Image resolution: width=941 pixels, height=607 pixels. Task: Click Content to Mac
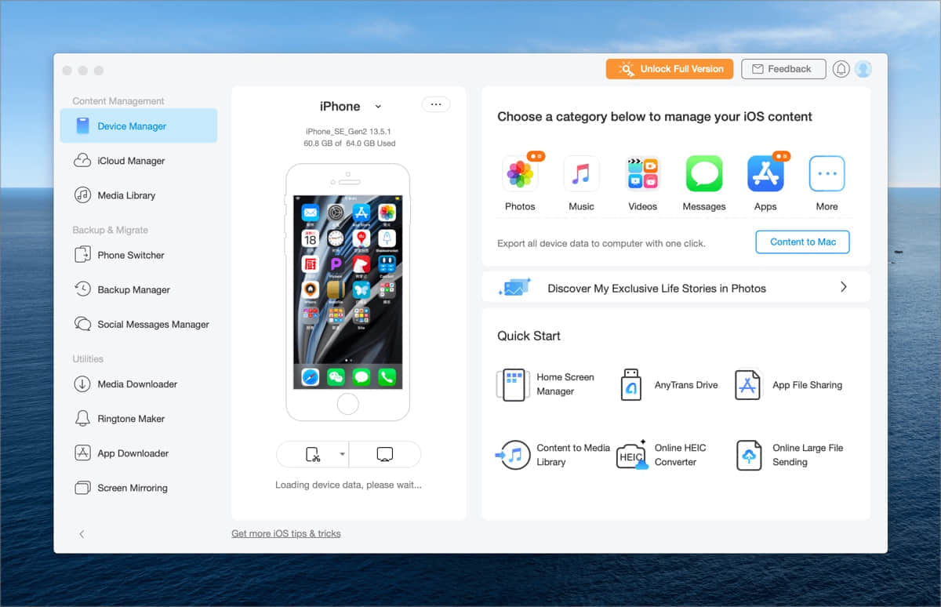click(803, 242)
